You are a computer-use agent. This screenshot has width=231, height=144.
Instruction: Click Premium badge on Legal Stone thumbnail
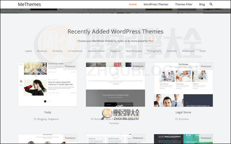tap(206, 66)
